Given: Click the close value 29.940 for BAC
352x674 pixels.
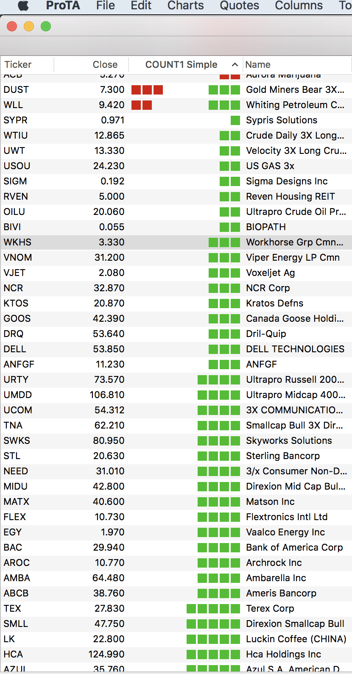Looking at the screenshot, I should [109, 548].
